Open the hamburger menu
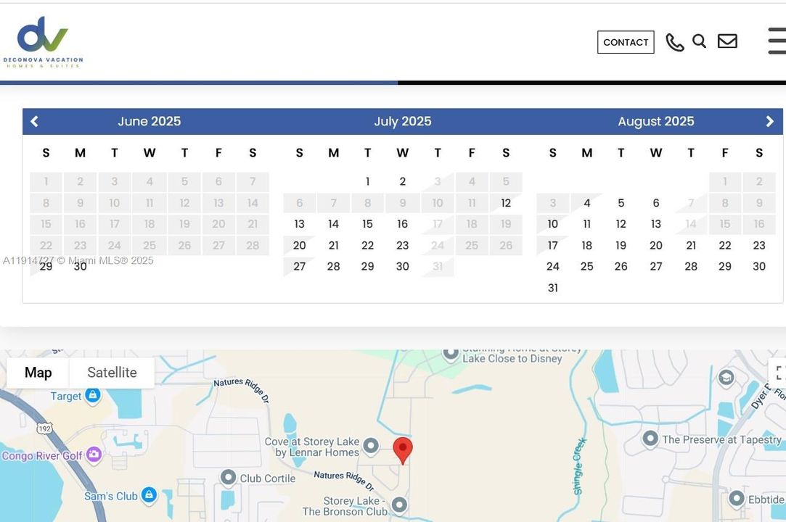This screenshot has height=522, width=786. tap(777, 41)
